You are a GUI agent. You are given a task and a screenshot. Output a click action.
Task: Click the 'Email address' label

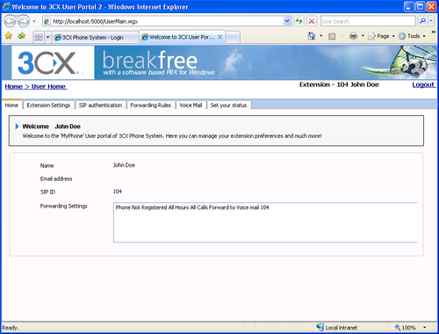point(56,178)
